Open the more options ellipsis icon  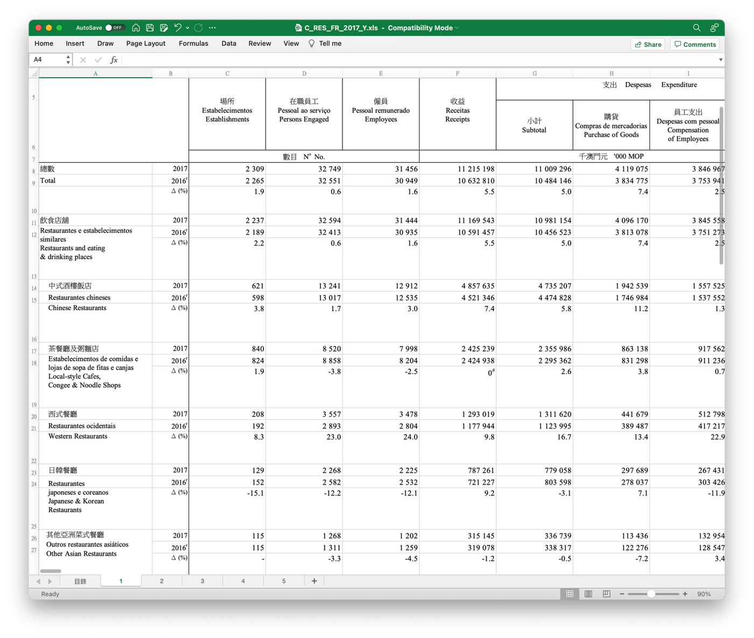tap(212, 27)
